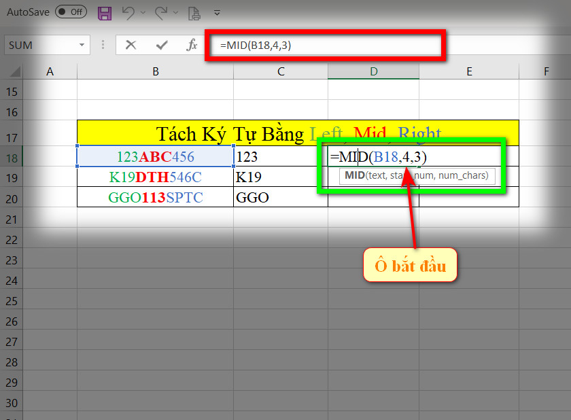Expand the Name Box dropdown
The image size is (571, 420).
pyautogui.click(x=82, y=45)
